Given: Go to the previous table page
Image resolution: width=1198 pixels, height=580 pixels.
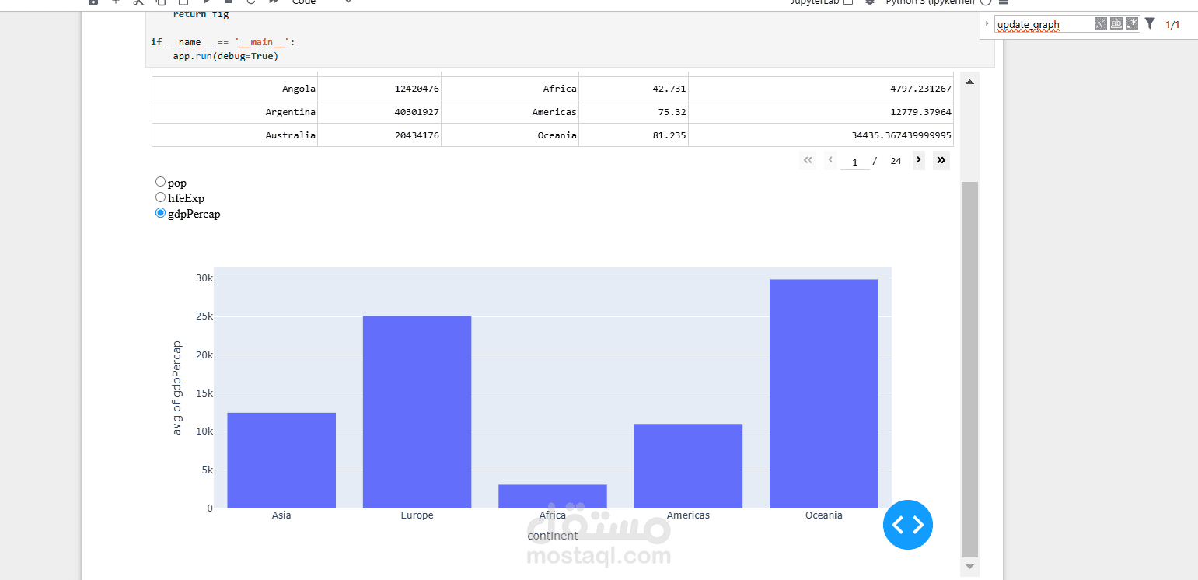Looking at the screenshot, I should click(x=830, y=160).
